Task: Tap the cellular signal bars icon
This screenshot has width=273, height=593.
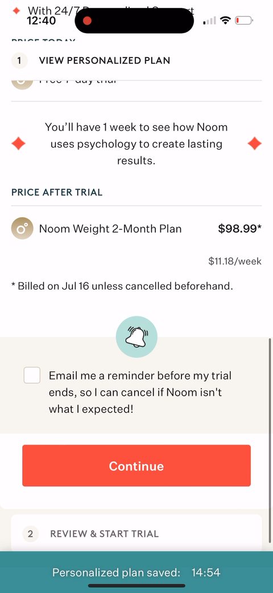Action: [210, 21]
